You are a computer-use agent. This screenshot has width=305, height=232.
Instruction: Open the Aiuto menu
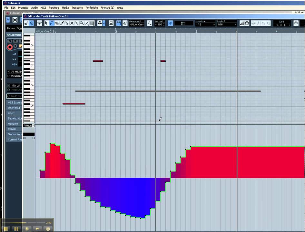pyautogui.click(x=120, y=8)
